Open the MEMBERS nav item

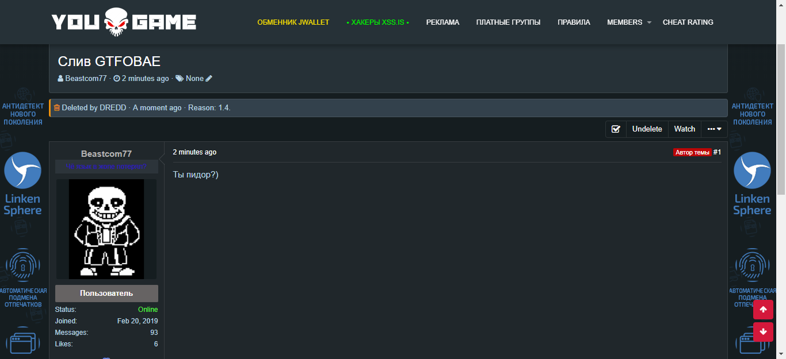[624, 22]
